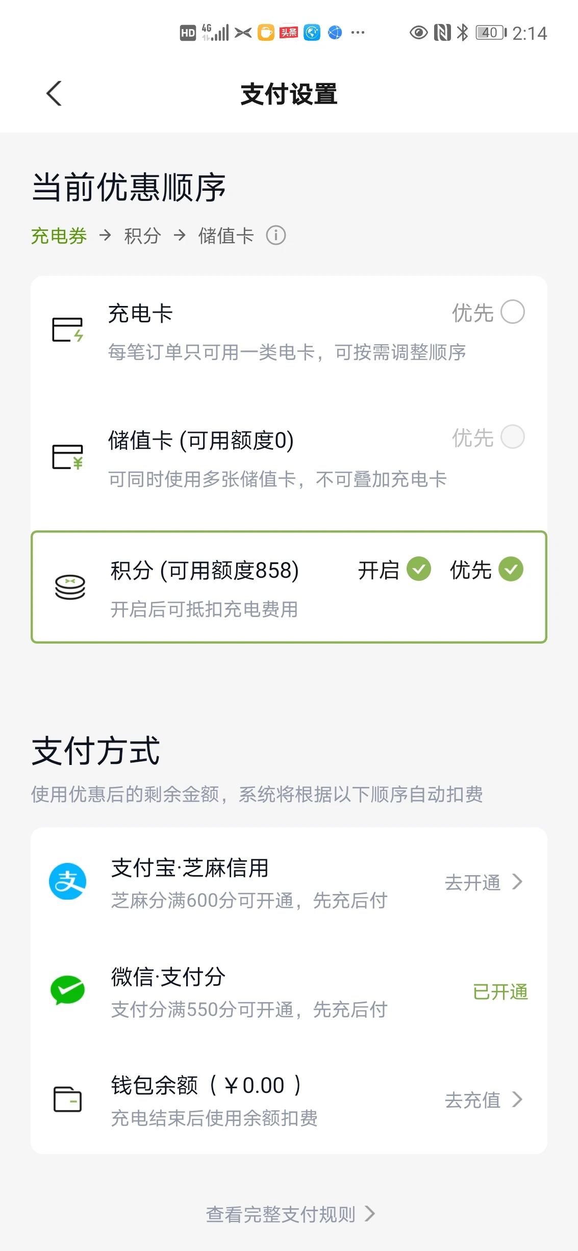578x1251 pixels.
Task: Tap the back arrow icon
Action: coord(54,94)
